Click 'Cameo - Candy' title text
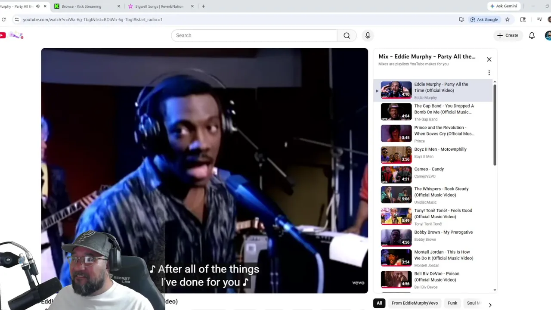 tap(429, 169)
